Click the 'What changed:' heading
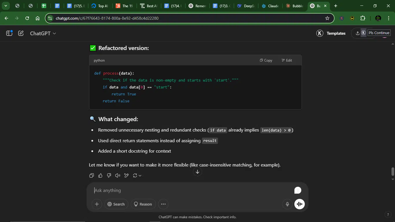Image resolution: width=395 pixels, height=222 pixels. click(118, 119)
